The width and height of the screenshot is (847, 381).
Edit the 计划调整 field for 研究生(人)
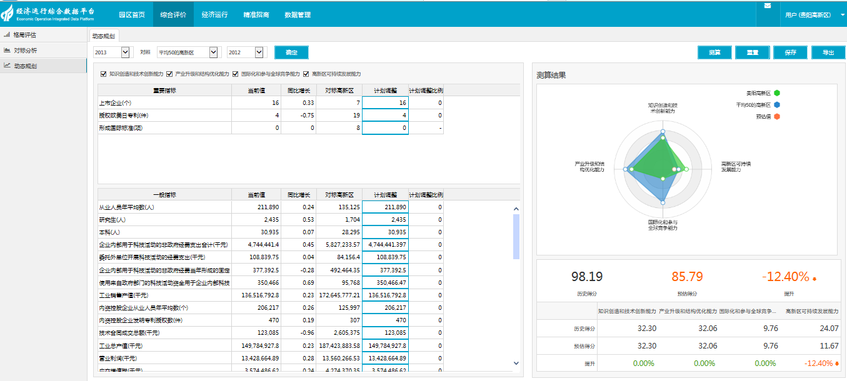pyautogui.click(x=386, y=220)
